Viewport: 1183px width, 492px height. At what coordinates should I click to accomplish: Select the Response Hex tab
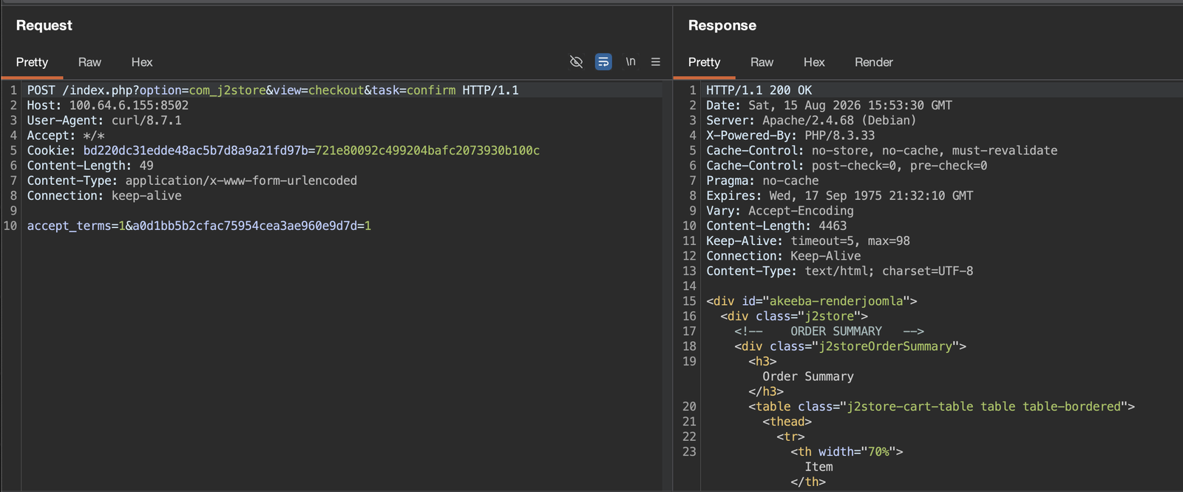pyautogui.click(x=814, y=62)
